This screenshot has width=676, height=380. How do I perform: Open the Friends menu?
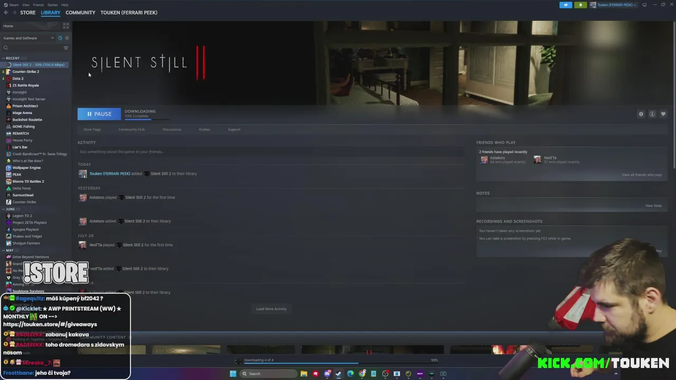point(39,5)
